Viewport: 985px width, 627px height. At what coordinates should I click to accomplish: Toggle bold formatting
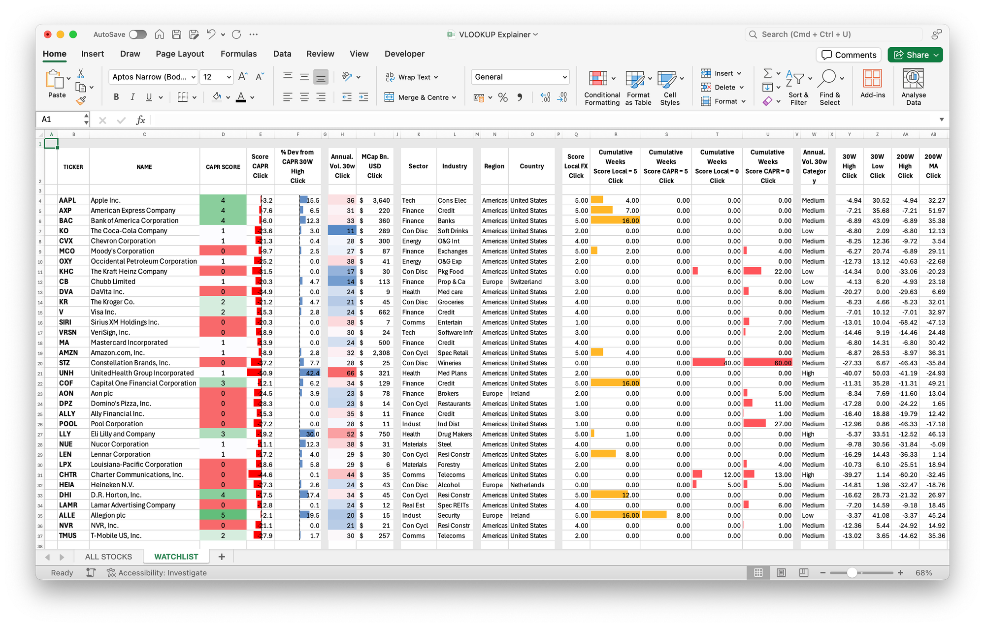pos(116,97)
